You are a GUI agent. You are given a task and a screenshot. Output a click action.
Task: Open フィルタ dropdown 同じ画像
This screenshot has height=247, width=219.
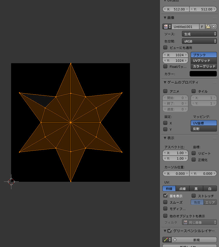[x=199, y=222]
